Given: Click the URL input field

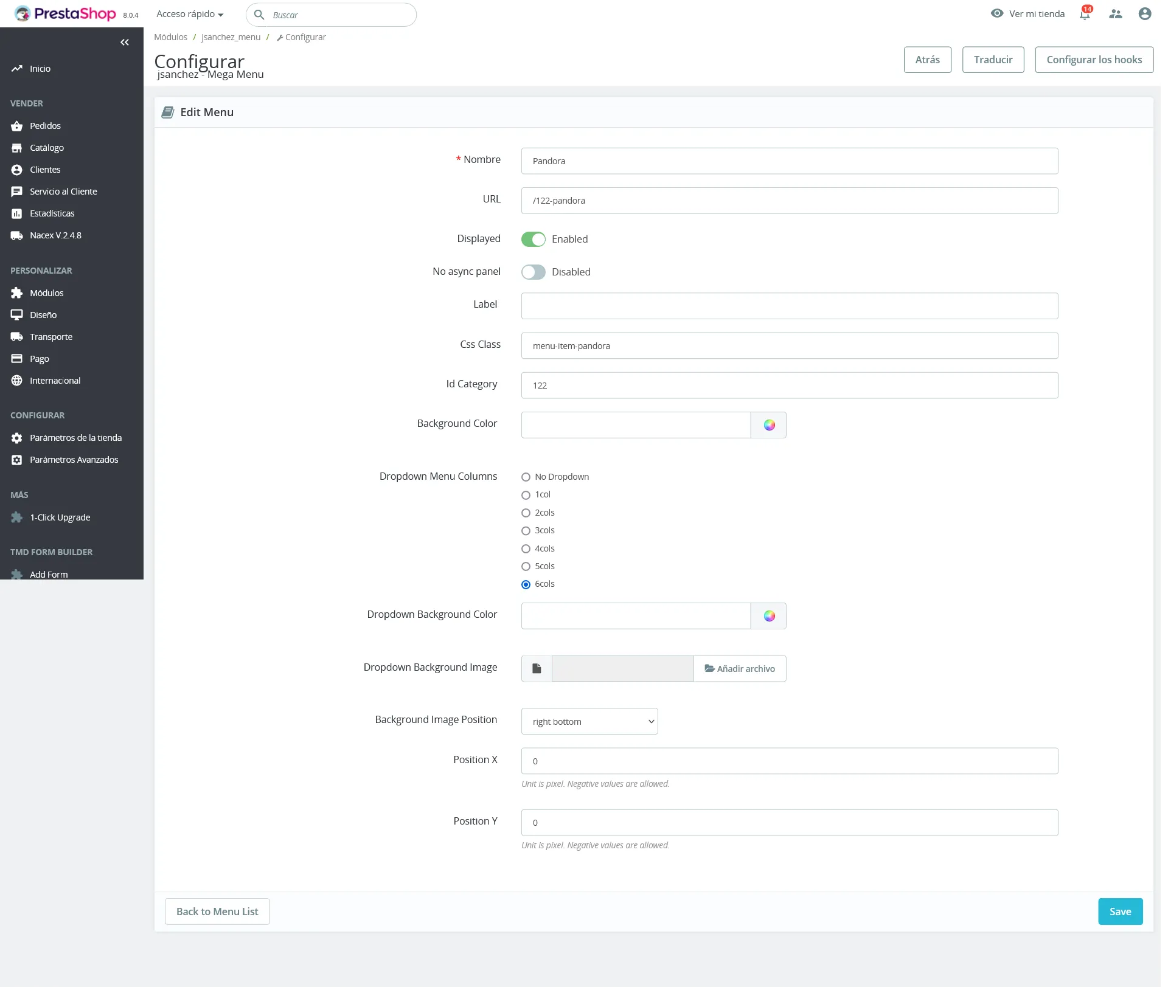Looking at the screenshot, I should click(x=790, y=201).
